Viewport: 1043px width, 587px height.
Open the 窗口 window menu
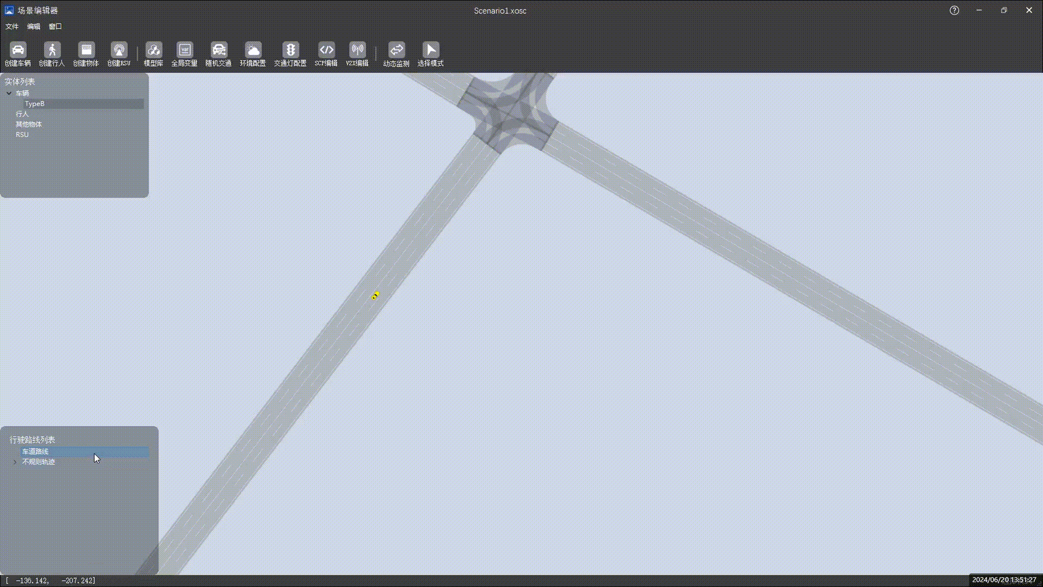click(55, 26)
